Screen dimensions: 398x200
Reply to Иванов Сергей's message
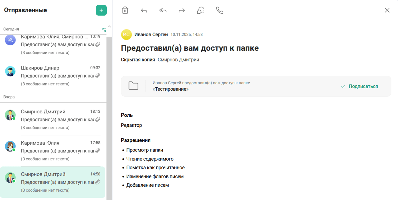click(x=144, y=10)
